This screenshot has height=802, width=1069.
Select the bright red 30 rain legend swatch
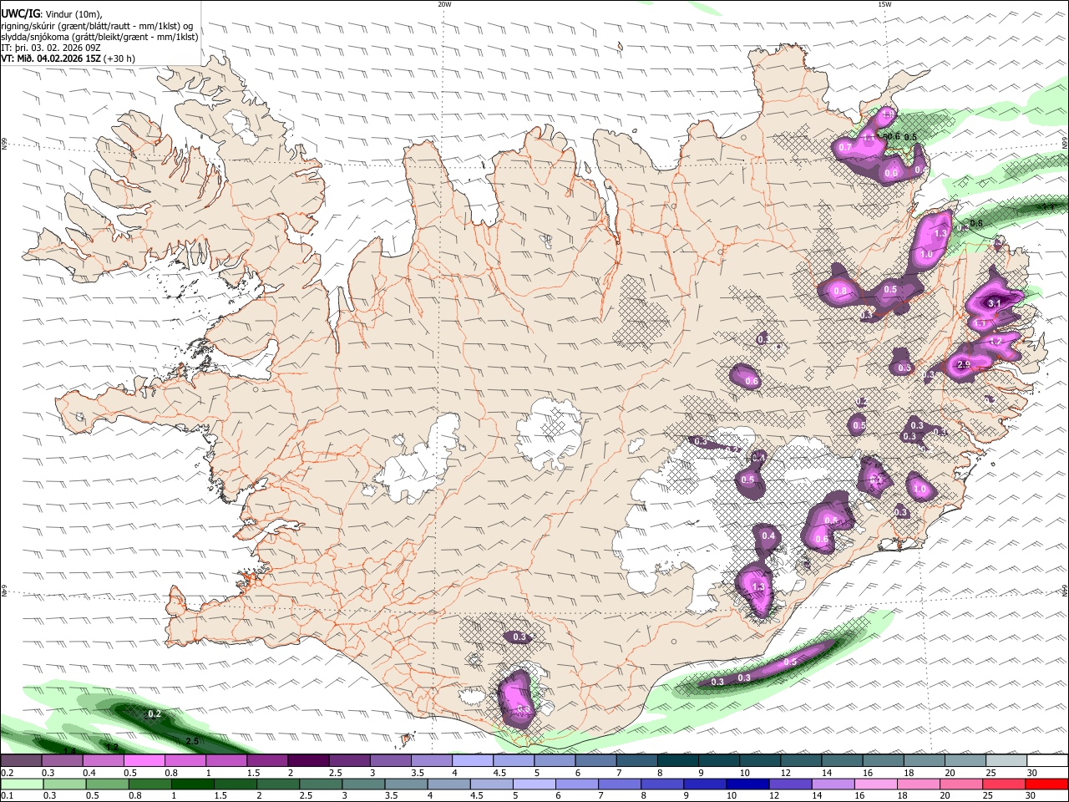[1046, 784]
